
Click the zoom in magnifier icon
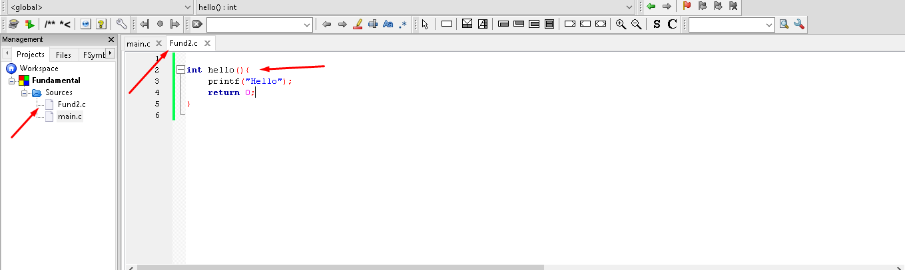pos(621,24)
